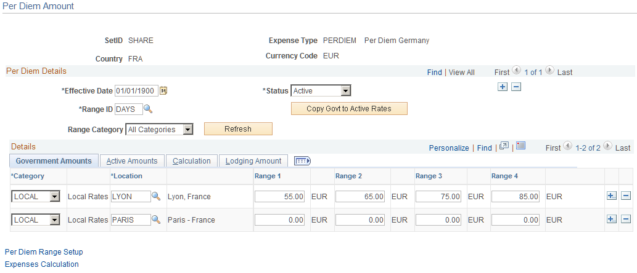Switch to the Active Amounts tab
The image size is (637, 273).
[x=131, y=161]
